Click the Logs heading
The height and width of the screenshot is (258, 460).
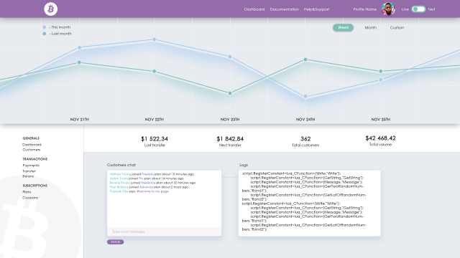(x=244, y=165)
